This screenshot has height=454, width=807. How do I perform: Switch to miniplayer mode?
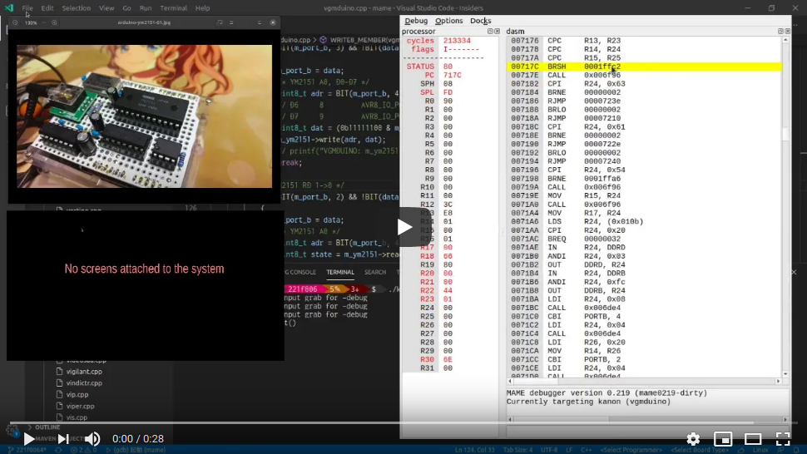723,438
